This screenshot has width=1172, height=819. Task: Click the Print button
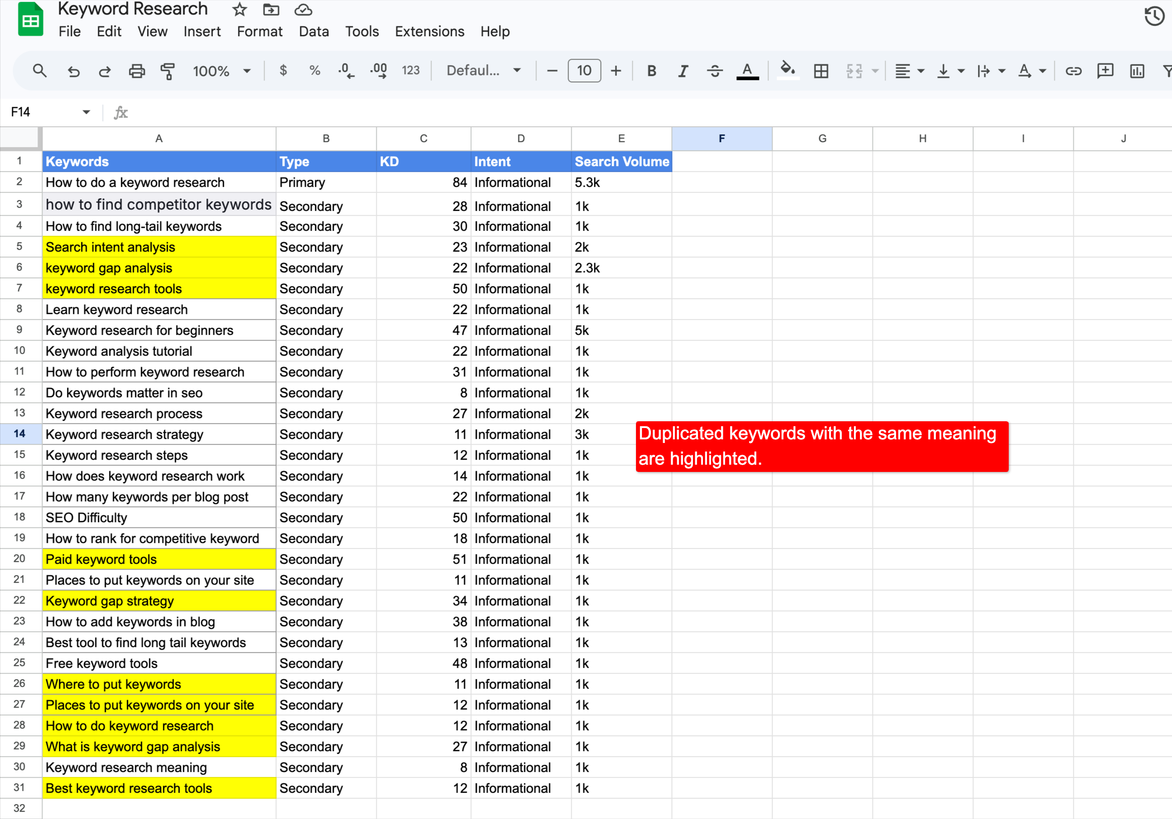click(x=136, y=71)
